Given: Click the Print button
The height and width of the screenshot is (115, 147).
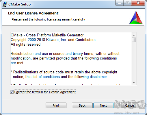Looking at the screenshot, I should [x=56, y=105].
